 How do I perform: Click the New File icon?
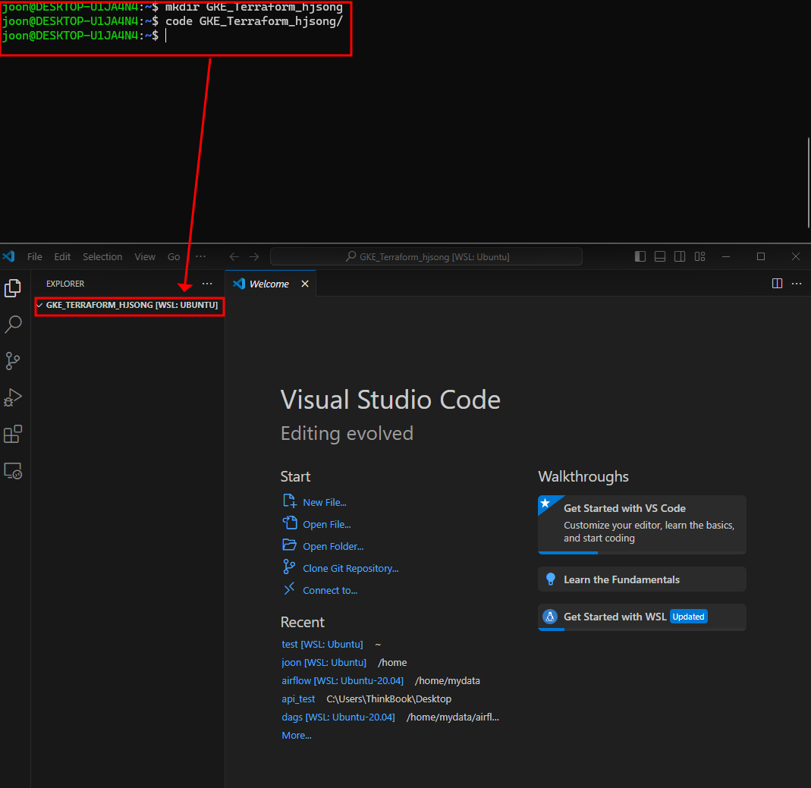(290, 501)
